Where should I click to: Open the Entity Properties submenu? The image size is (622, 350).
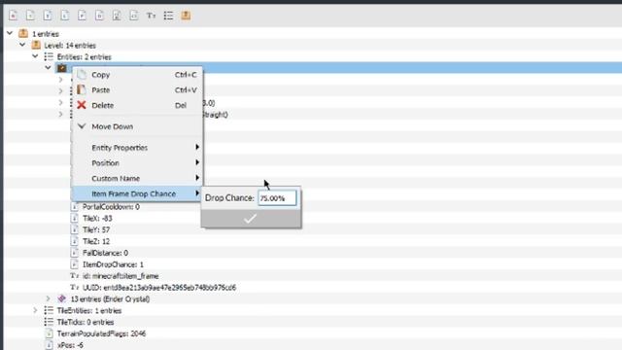tap(137, 147)
